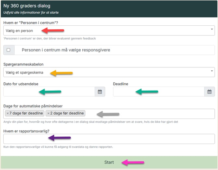
Task: Click the arrow on the spørgeskema selector
Action: [212, 71]
